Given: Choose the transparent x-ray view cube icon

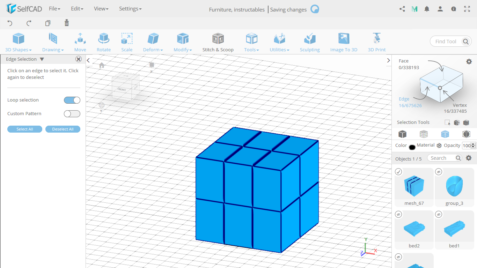Looking at the screenshot, I should pyautogui.click(x=466, y=134).
